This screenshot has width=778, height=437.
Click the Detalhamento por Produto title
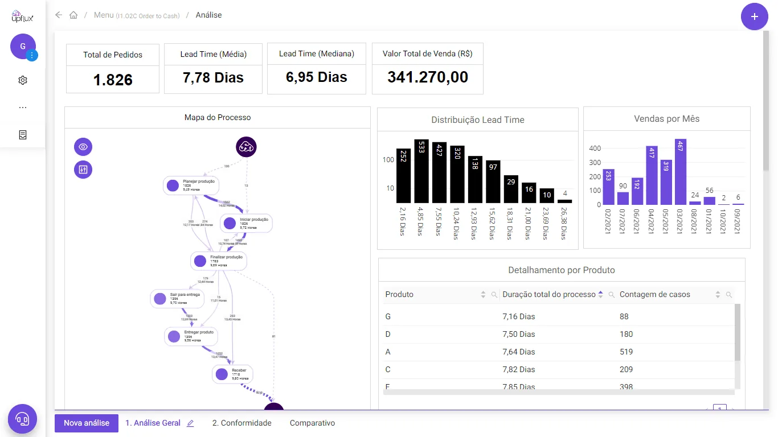[x=562, y=270]
